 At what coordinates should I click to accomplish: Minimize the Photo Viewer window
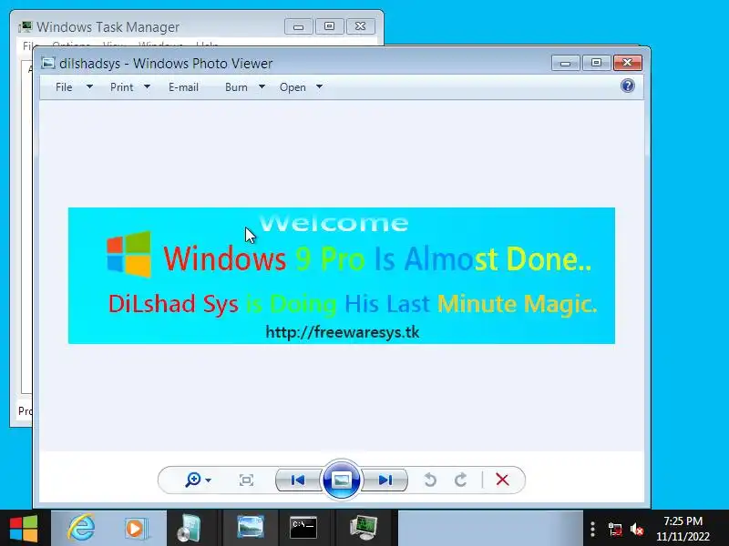(565, 63)
